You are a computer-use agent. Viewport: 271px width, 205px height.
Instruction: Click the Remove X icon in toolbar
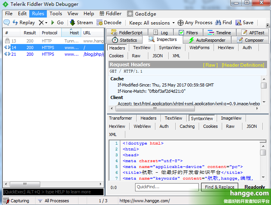41,23
